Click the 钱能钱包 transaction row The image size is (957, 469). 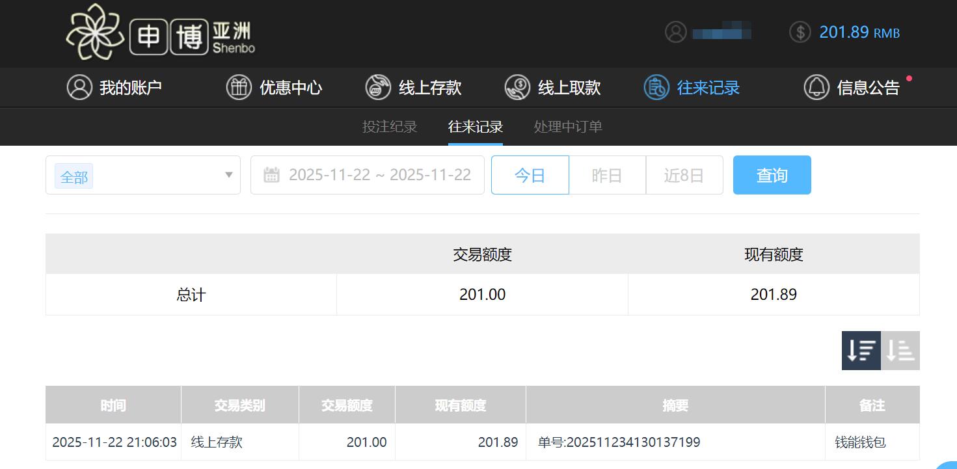pos(872,442)
